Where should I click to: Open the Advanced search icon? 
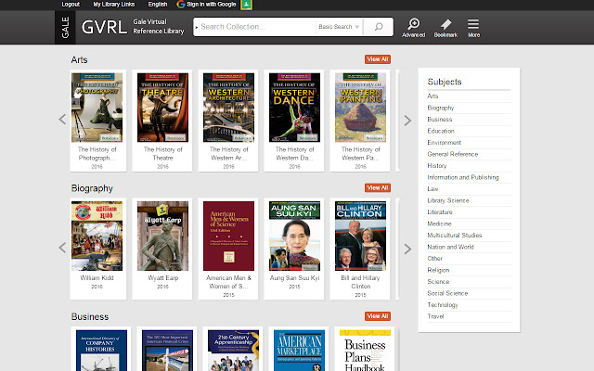tap(413, 27)
